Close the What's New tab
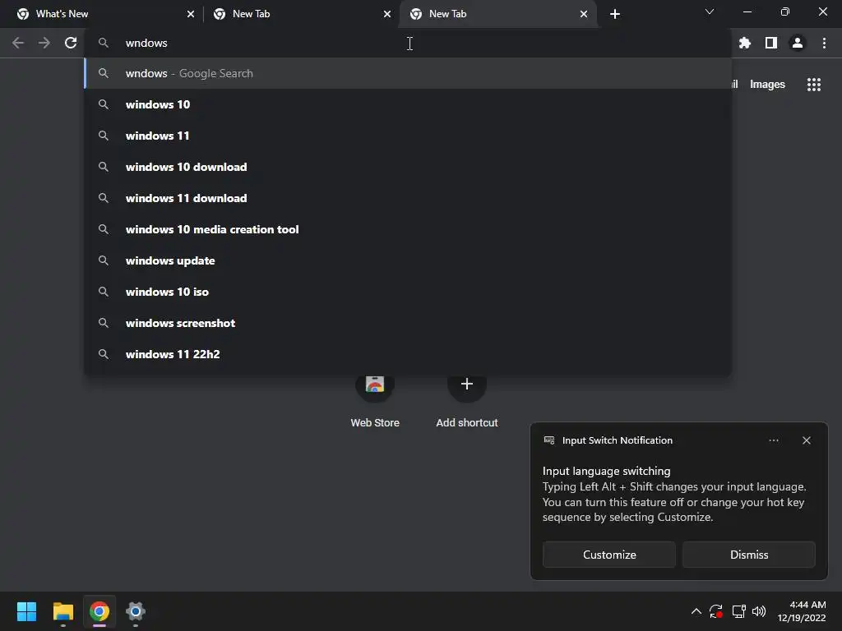 (x=191, y=14)
